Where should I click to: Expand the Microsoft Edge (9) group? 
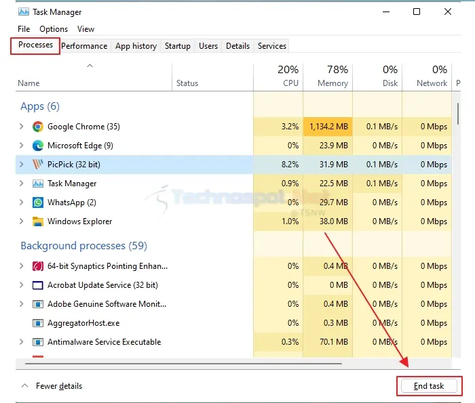coord(21,146)
